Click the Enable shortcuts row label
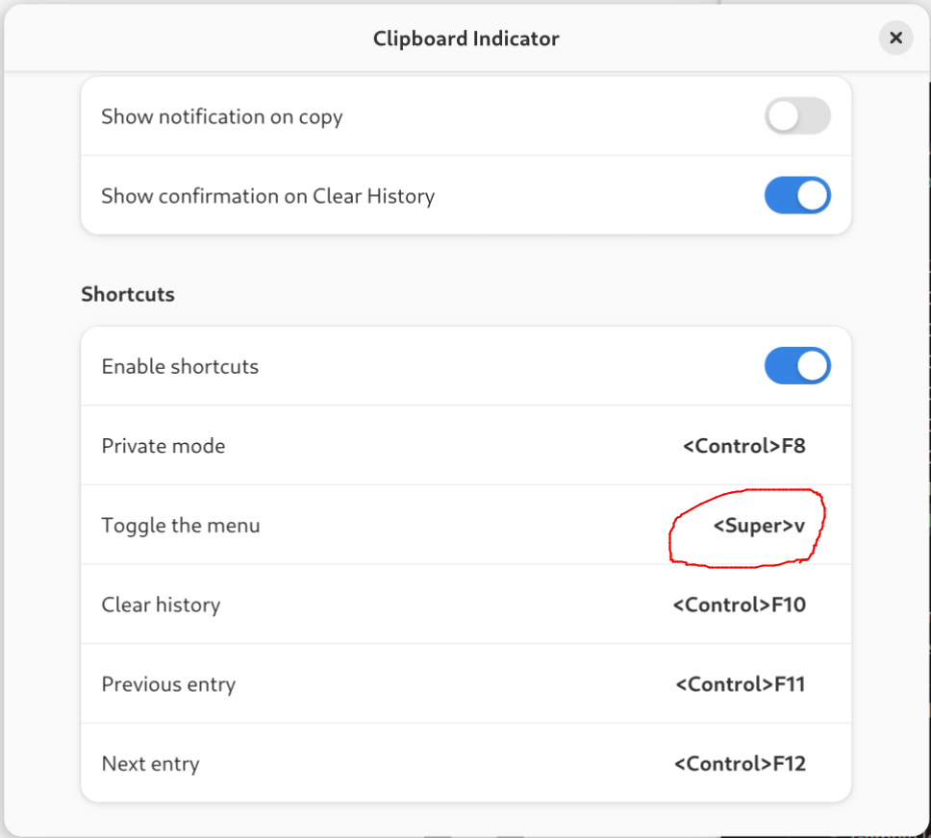Viewport: 931px width, 838px height. 180,366
